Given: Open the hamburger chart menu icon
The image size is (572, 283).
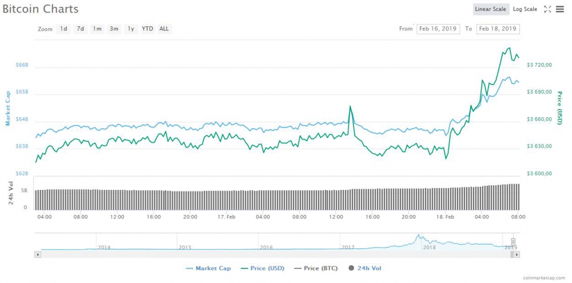Looking at the screenshot, I should pos(560,9).
